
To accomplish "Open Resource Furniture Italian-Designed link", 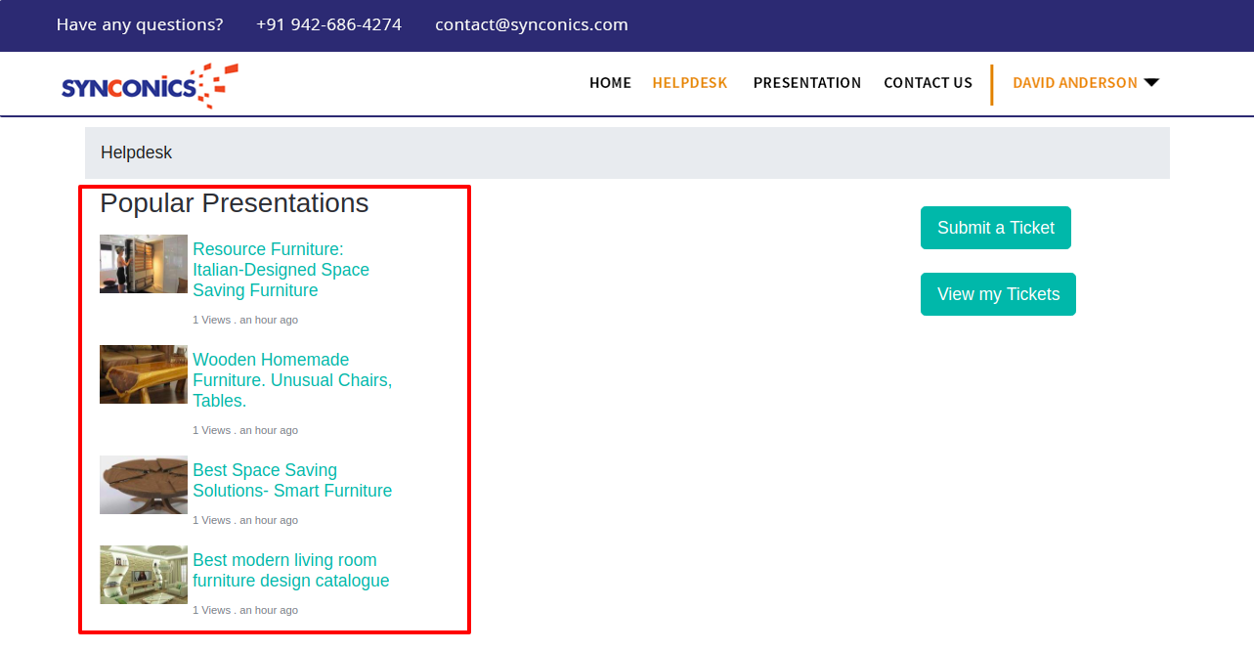I will tap(281, 270).
